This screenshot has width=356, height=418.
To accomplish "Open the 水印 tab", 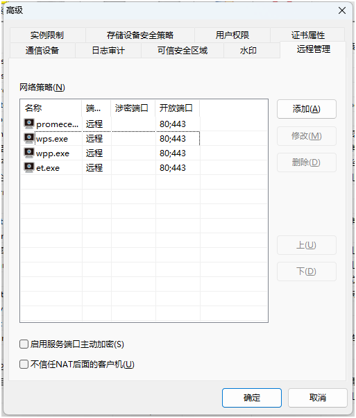I will point(248,51).
